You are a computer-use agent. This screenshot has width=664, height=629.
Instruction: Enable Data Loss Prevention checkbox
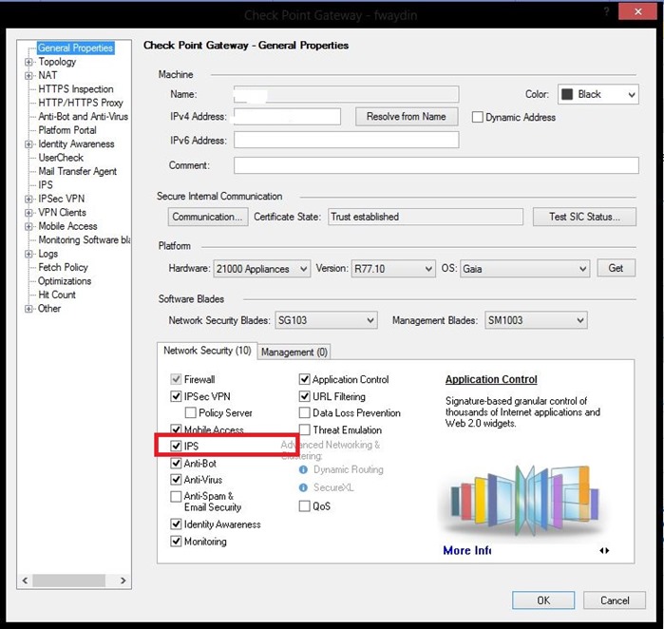(x=305, y=412)
